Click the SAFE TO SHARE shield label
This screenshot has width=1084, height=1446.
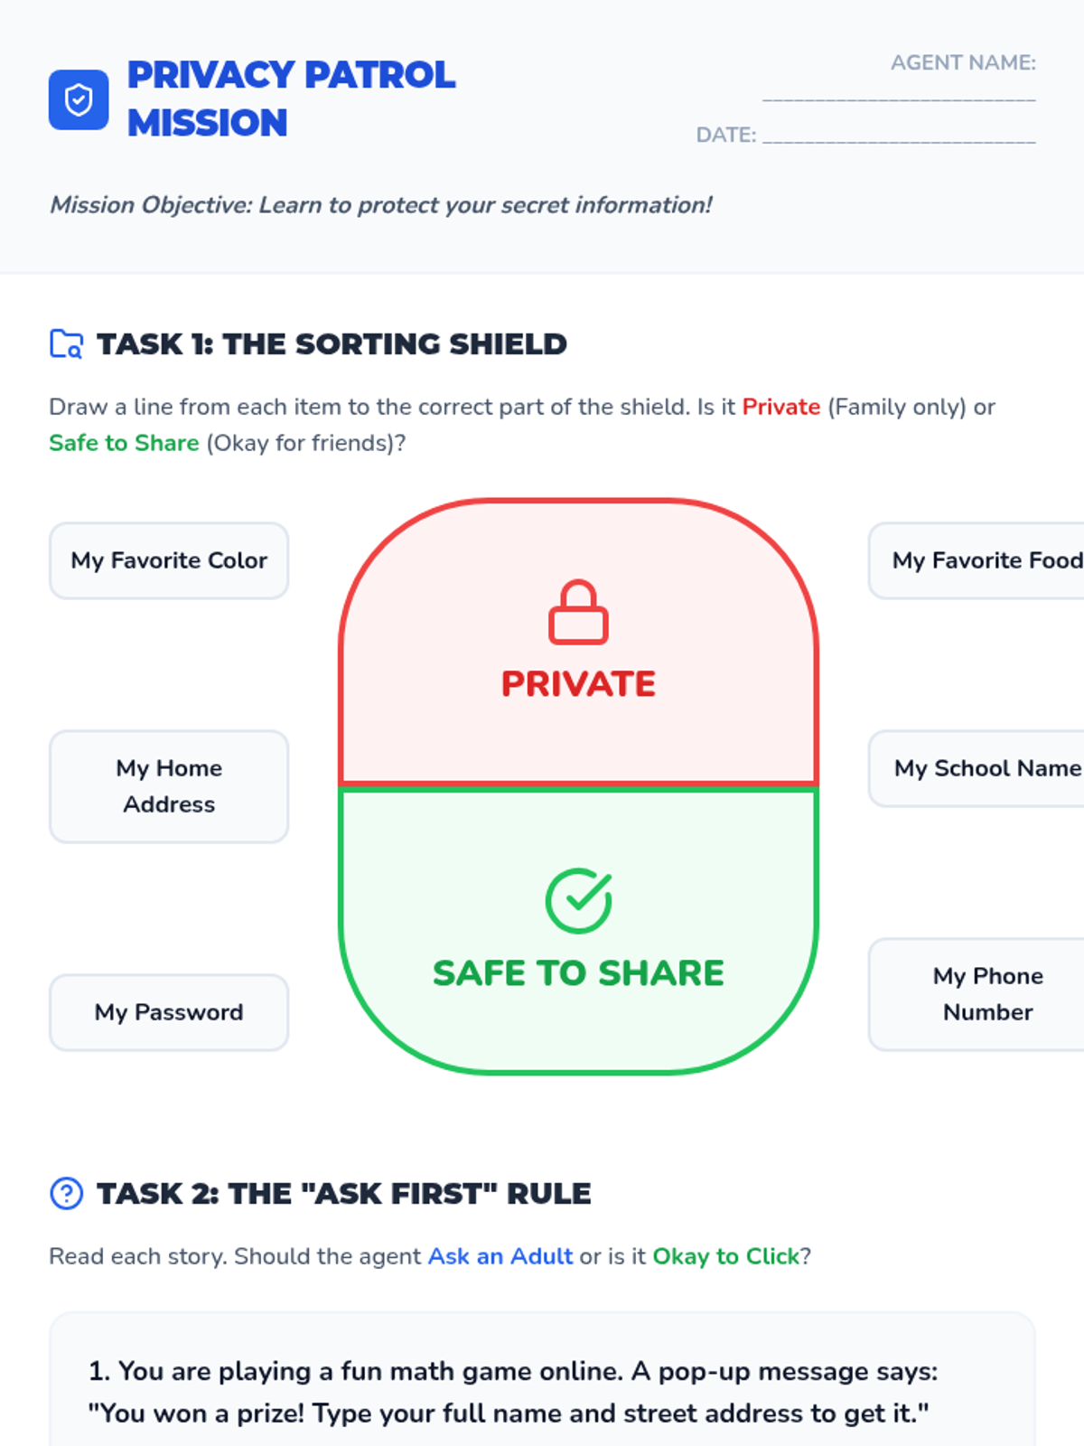578,973
